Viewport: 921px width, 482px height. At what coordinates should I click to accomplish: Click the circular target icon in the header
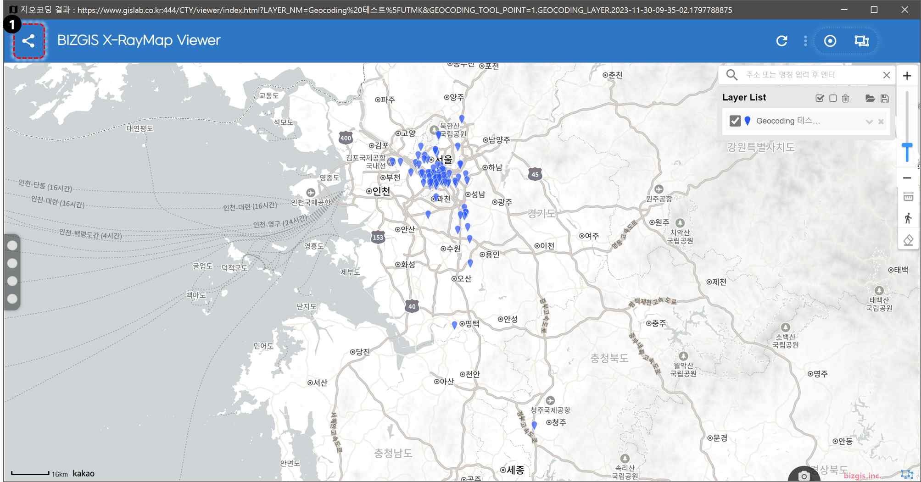click(830, 41)
